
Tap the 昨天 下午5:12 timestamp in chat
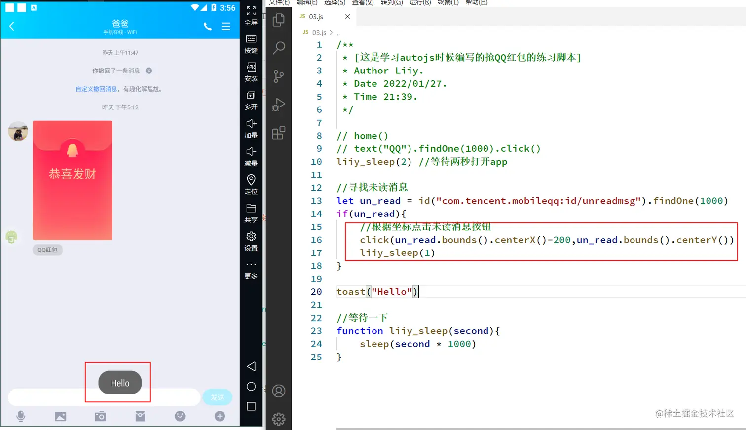pos(120,107)
